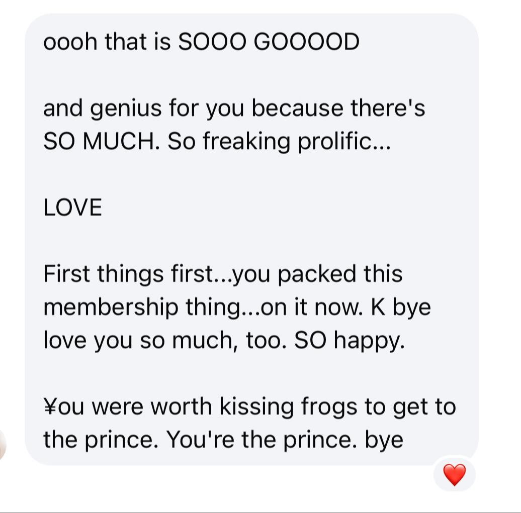Click the final word "bye" in the message
This screenshot has height=513, width=521.
point(384,440)
